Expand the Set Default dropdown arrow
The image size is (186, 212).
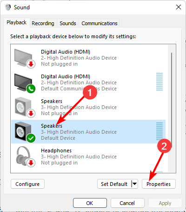coord(135,184)
